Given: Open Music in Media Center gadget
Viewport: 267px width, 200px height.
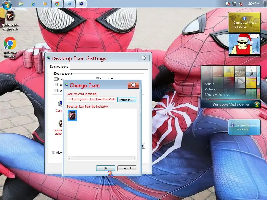Looking at the screenshot, I should pyautogui.click(x=209, y=84).
